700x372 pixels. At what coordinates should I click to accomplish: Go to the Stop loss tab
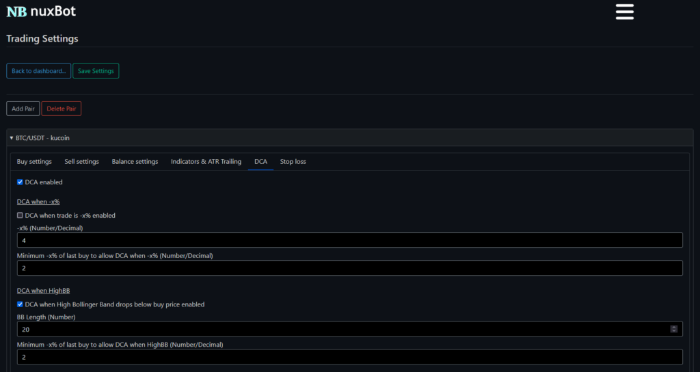(x=293, y=162)
